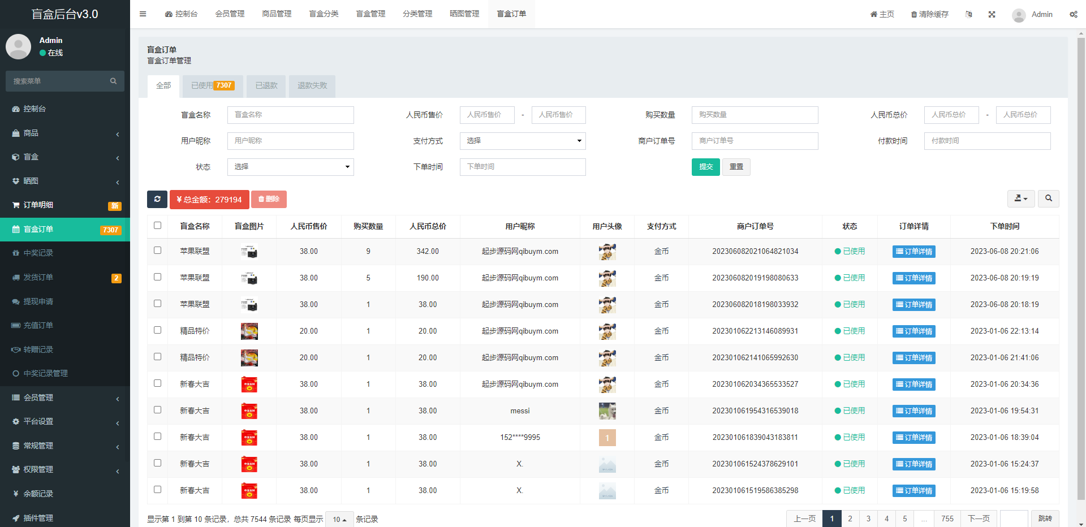Click the refresh icon button above table
The width and height of the screenshot is (1086, 527).
tap(157, 199)
